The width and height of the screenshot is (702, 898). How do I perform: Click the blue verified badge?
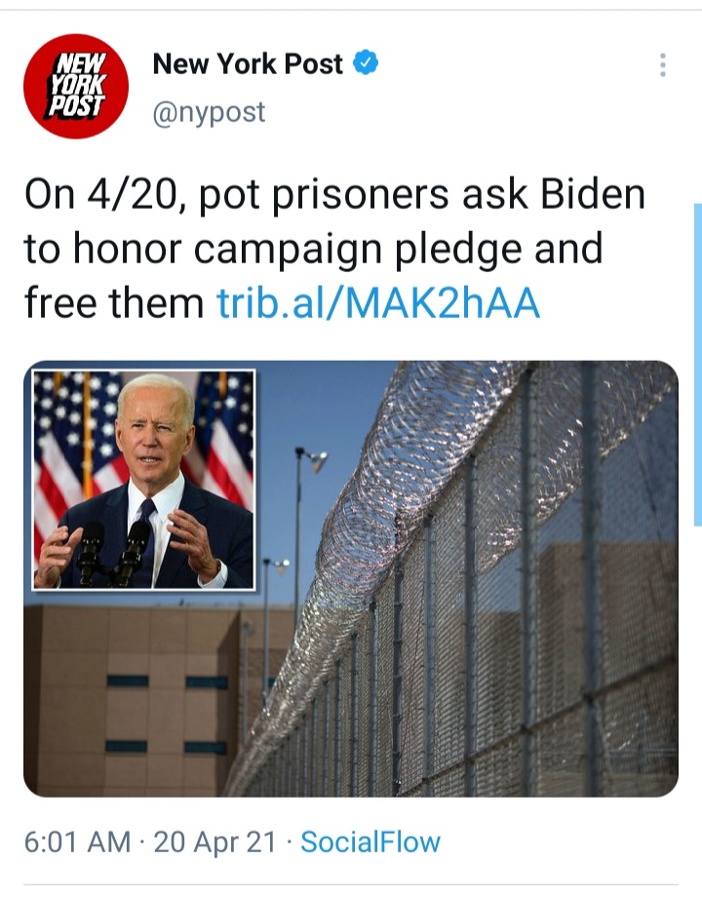point(366,62)
